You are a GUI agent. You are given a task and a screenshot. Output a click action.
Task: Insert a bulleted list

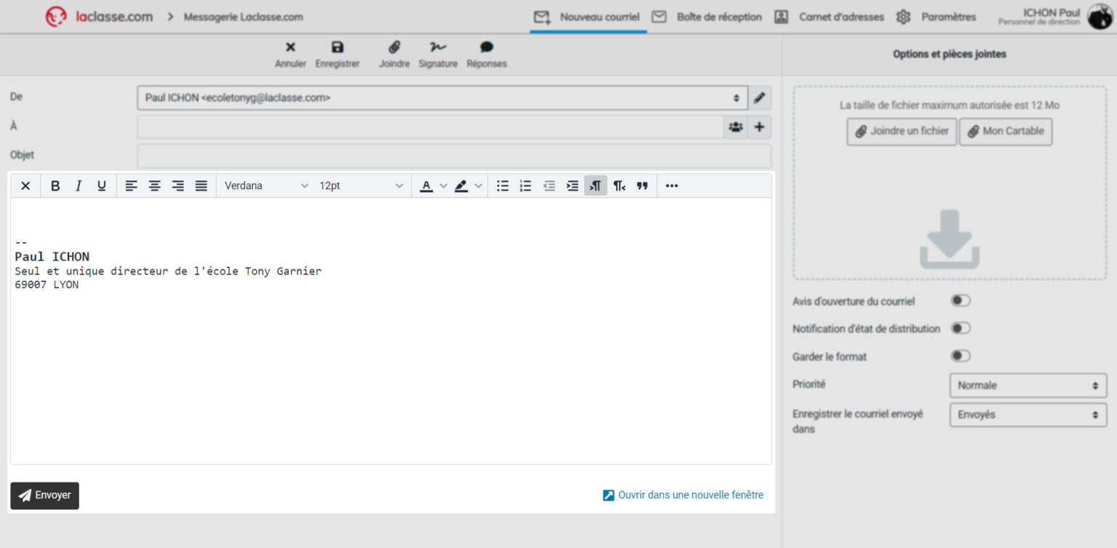click(503, 186)
